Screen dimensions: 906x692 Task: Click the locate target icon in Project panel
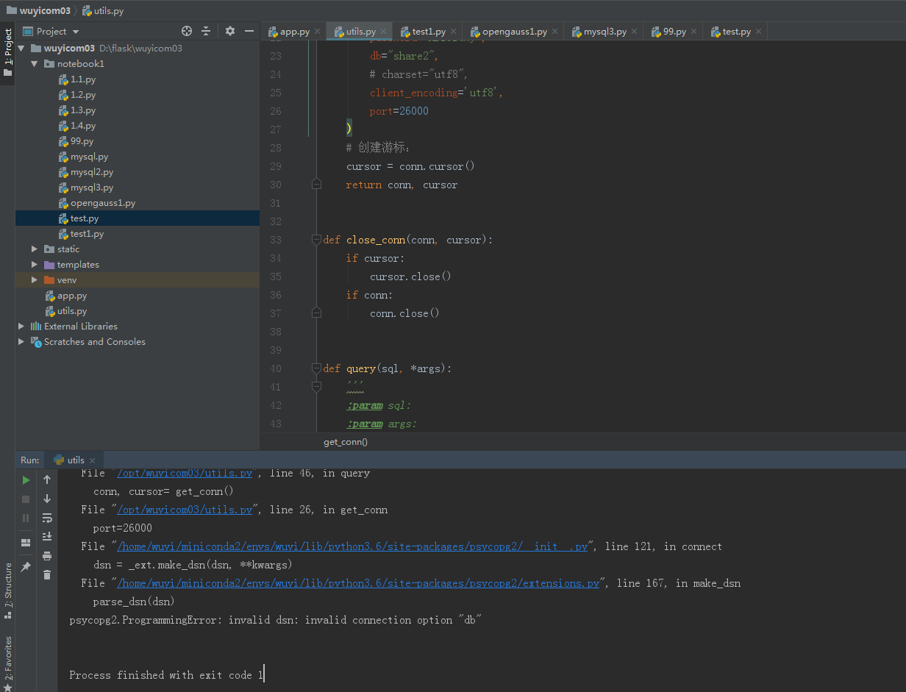187,31
